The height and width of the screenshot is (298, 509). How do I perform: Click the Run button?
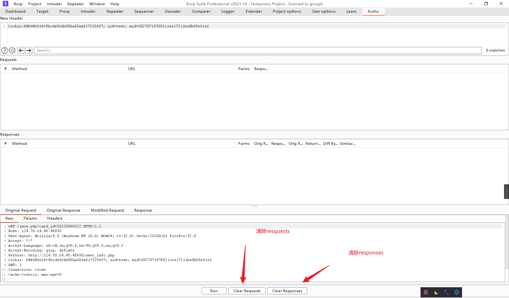pyautogui.click(x=214, y=291)
